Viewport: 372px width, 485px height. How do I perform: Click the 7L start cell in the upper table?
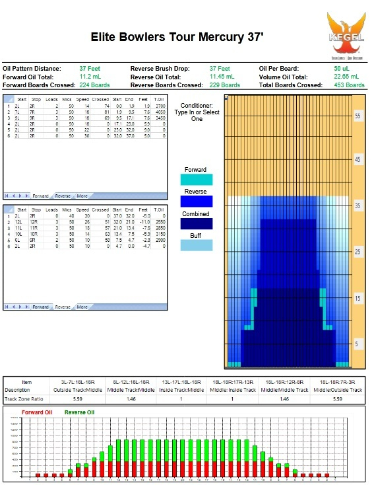[22, 112]
